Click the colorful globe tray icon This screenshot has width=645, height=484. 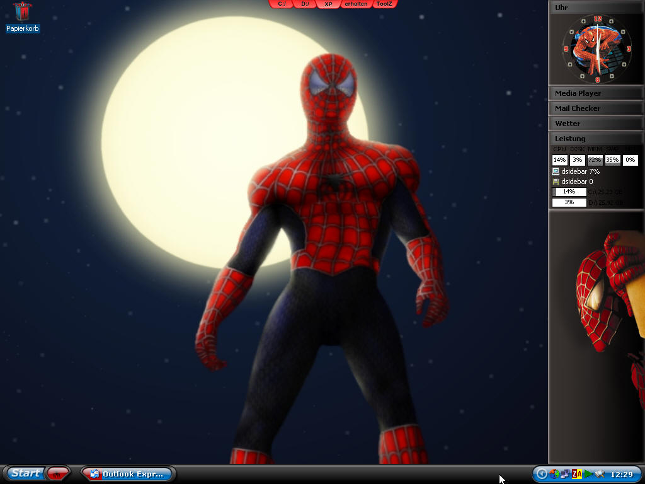tap(554, 475)
